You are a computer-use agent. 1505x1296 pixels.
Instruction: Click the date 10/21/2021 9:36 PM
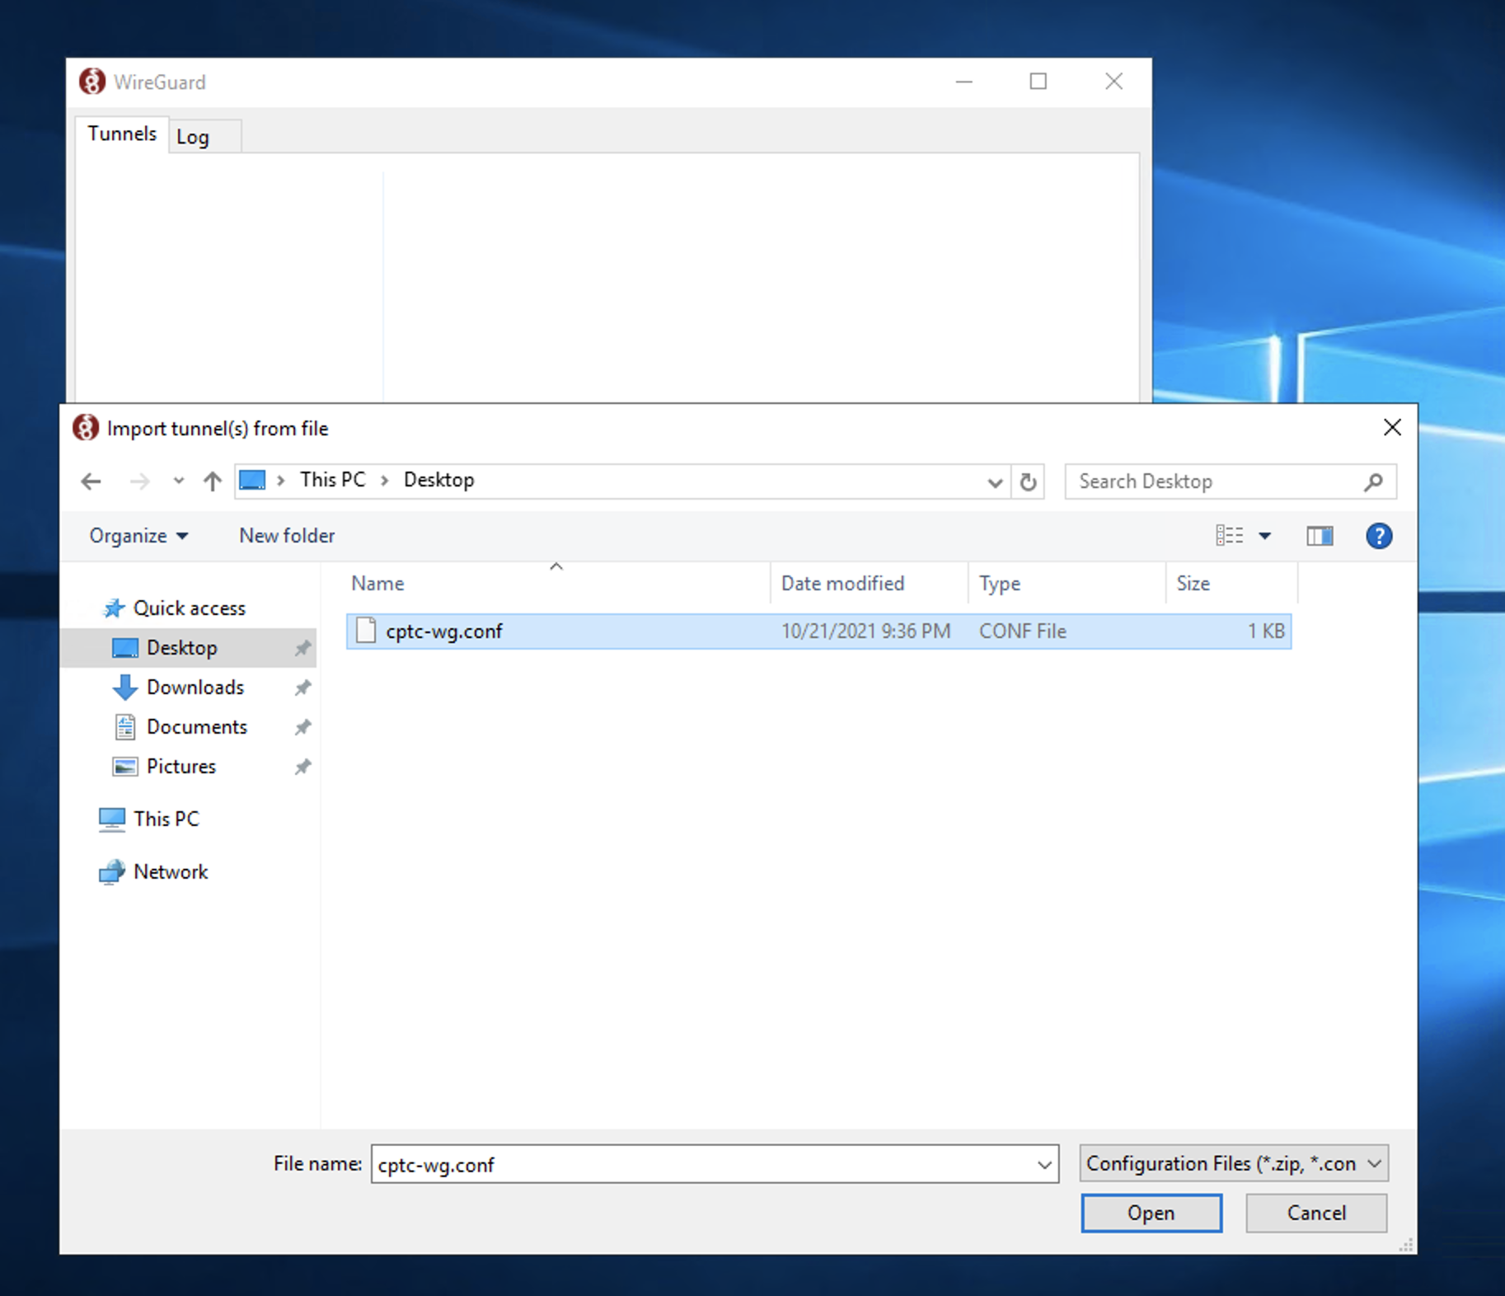coord(865,632)
